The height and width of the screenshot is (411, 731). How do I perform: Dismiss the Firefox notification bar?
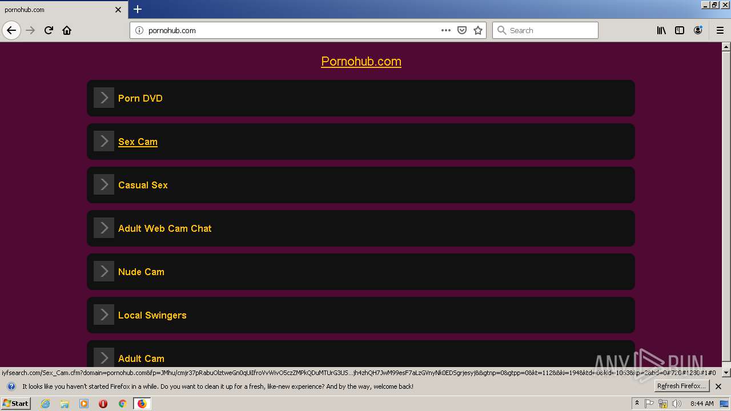(x=718, y=386)
